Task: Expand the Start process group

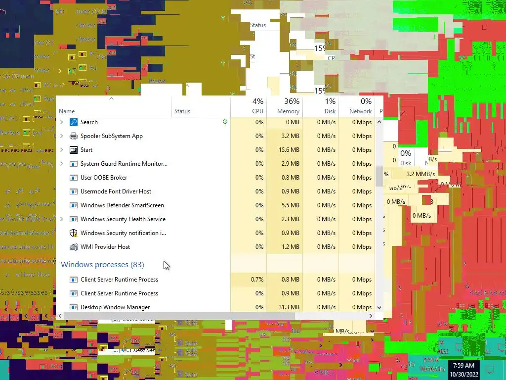Action: point(62,150)
